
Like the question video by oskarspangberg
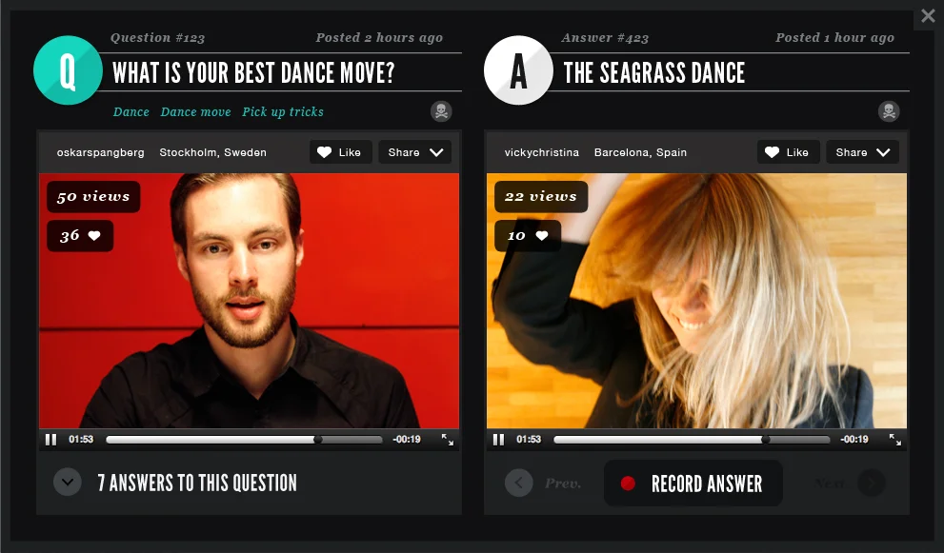pyautogui.click(x=340, y=152)
